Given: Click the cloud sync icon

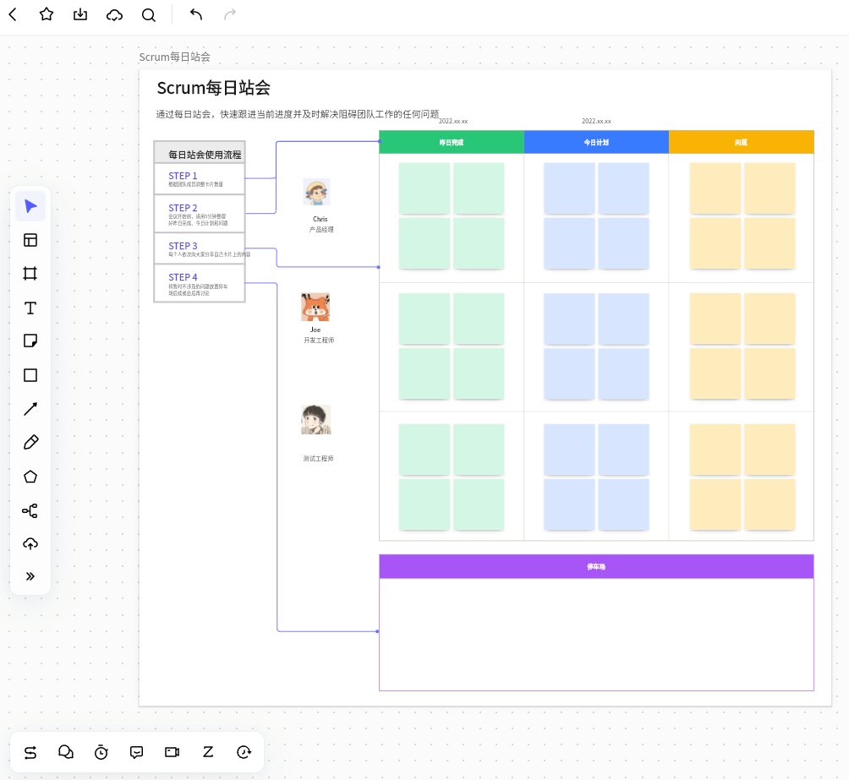Looking at the screenshot, I should (114, 14).
